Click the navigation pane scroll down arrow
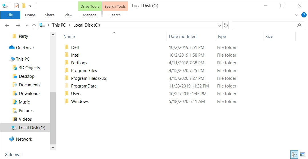The image size is (308, 159). [53, 147]
